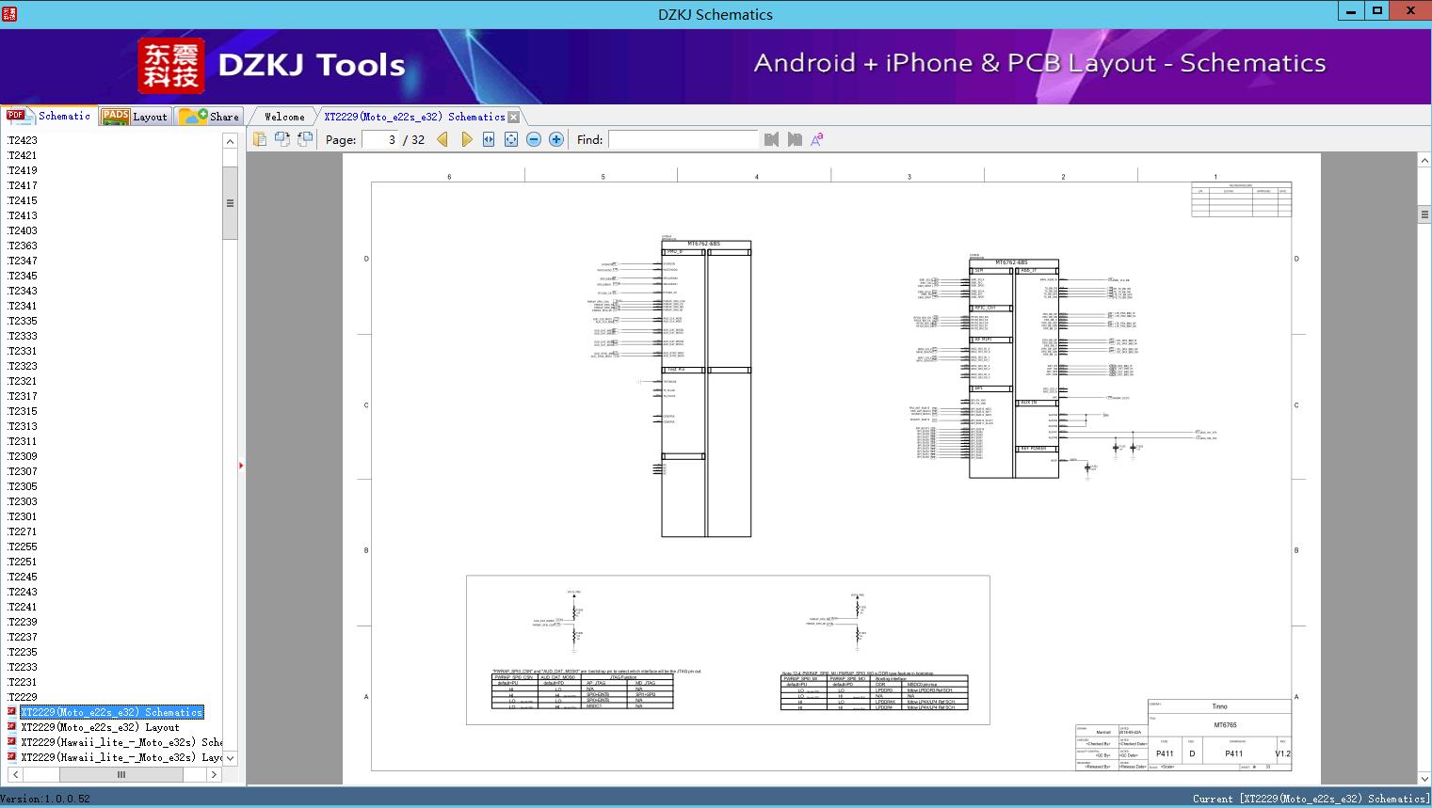Go to the next page arrow
Screen dimensions: 1432x808
point(466,139)
